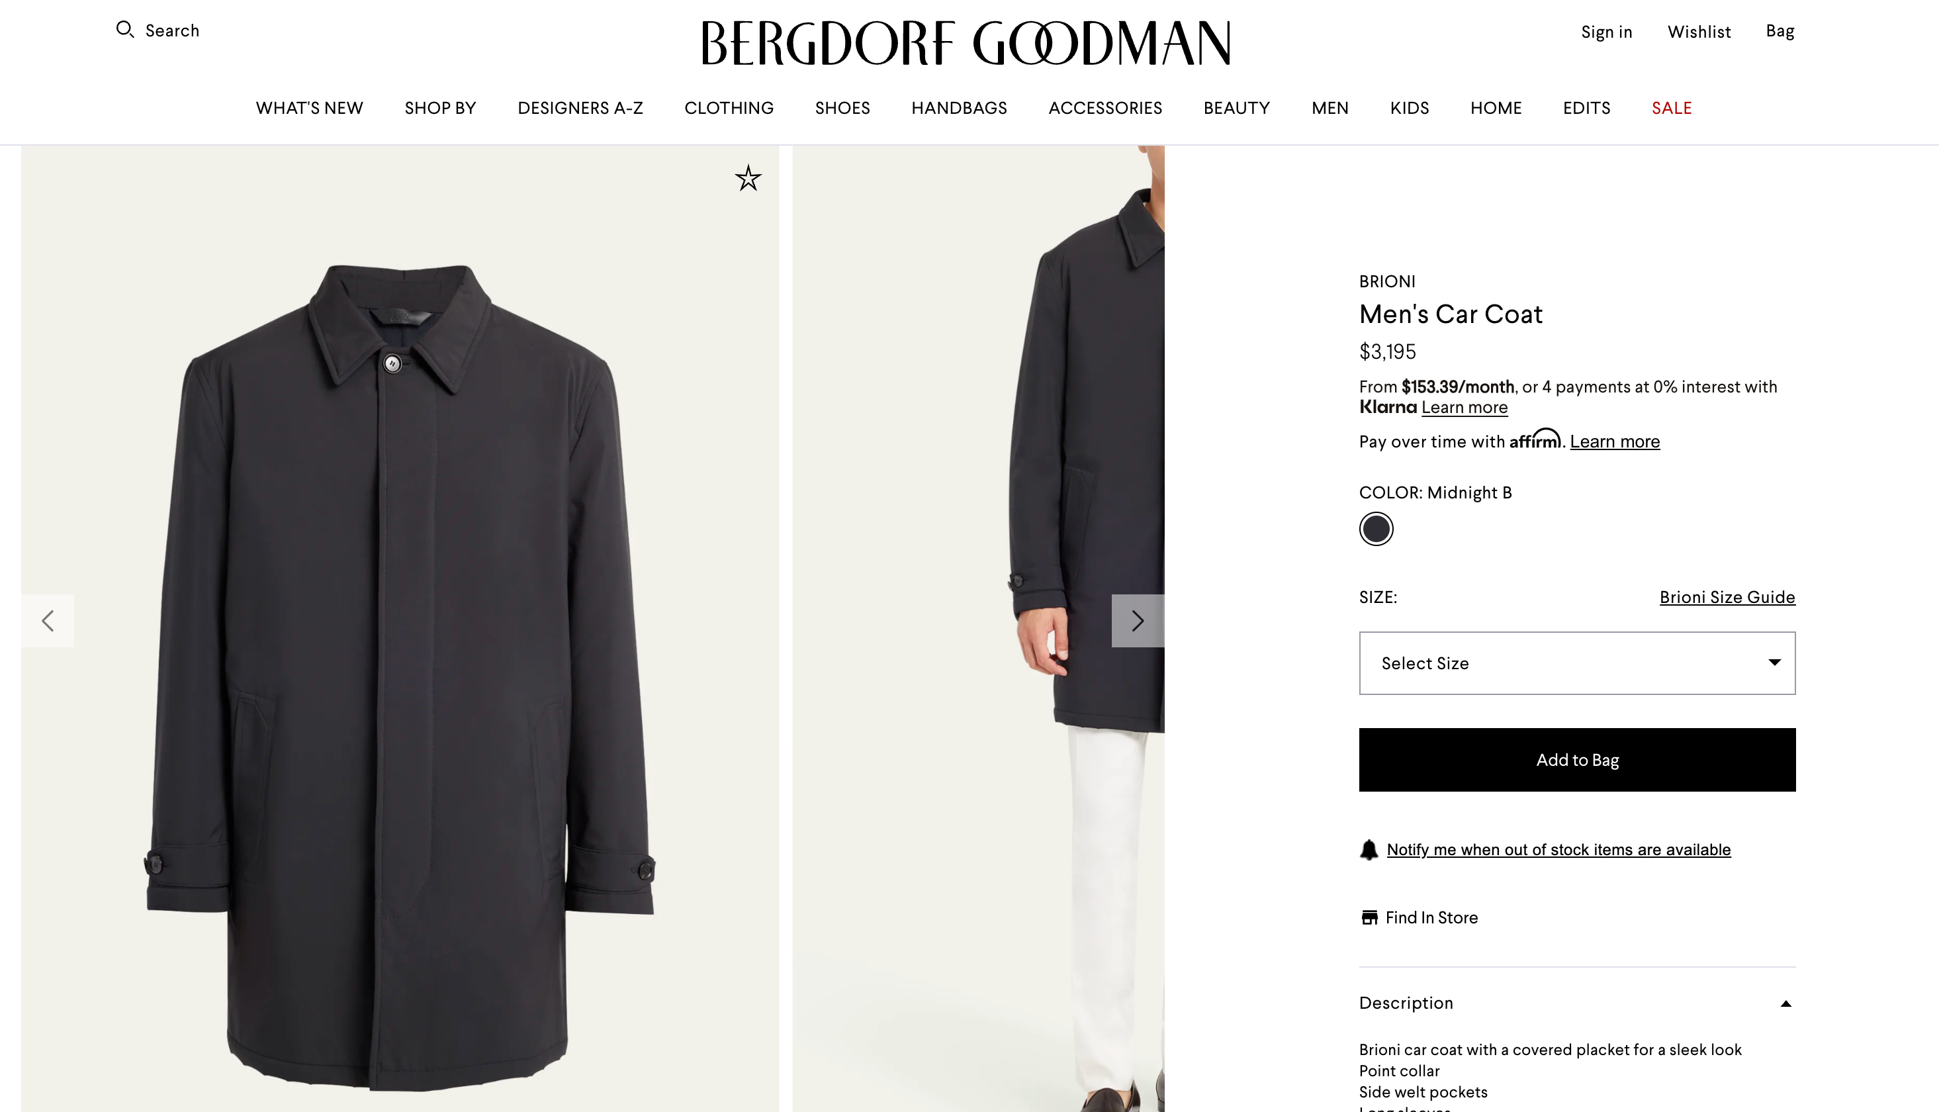The height and width of the screenshot is (1112, 1939).
Task: Open the SALE menu item
Action: (x=1672, y=108)
